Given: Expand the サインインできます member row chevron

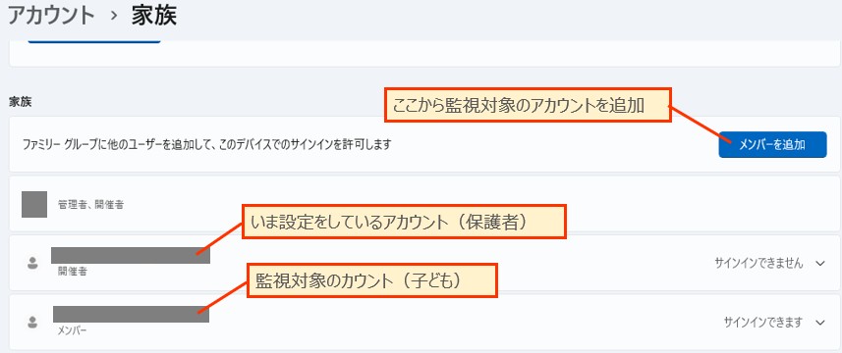Looking at the screenshot, I should click(820, 323).
